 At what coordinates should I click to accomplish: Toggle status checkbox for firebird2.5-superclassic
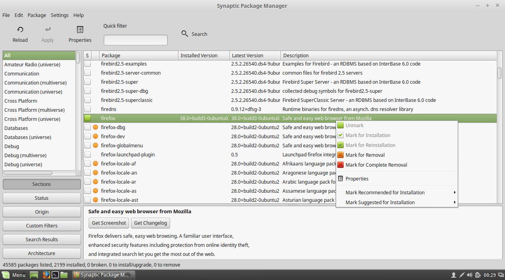88,100
